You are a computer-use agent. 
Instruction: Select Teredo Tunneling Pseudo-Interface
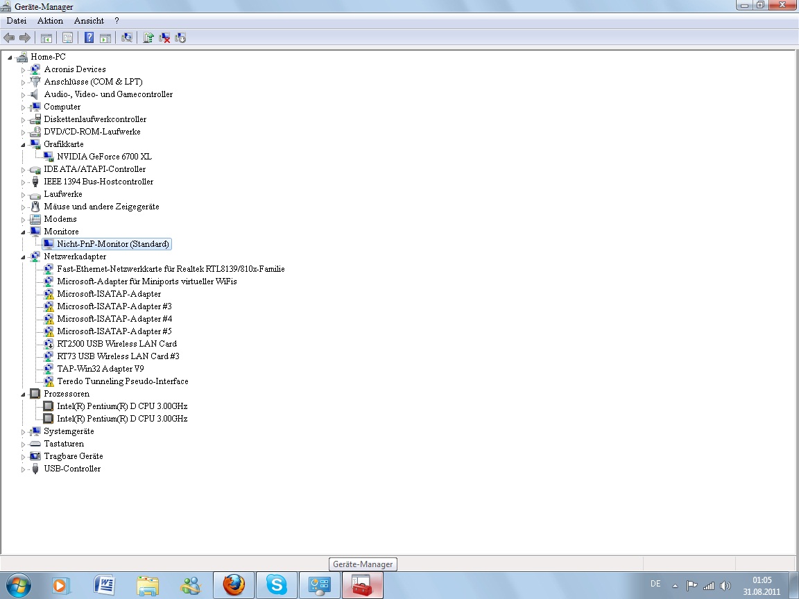(123, 381)
